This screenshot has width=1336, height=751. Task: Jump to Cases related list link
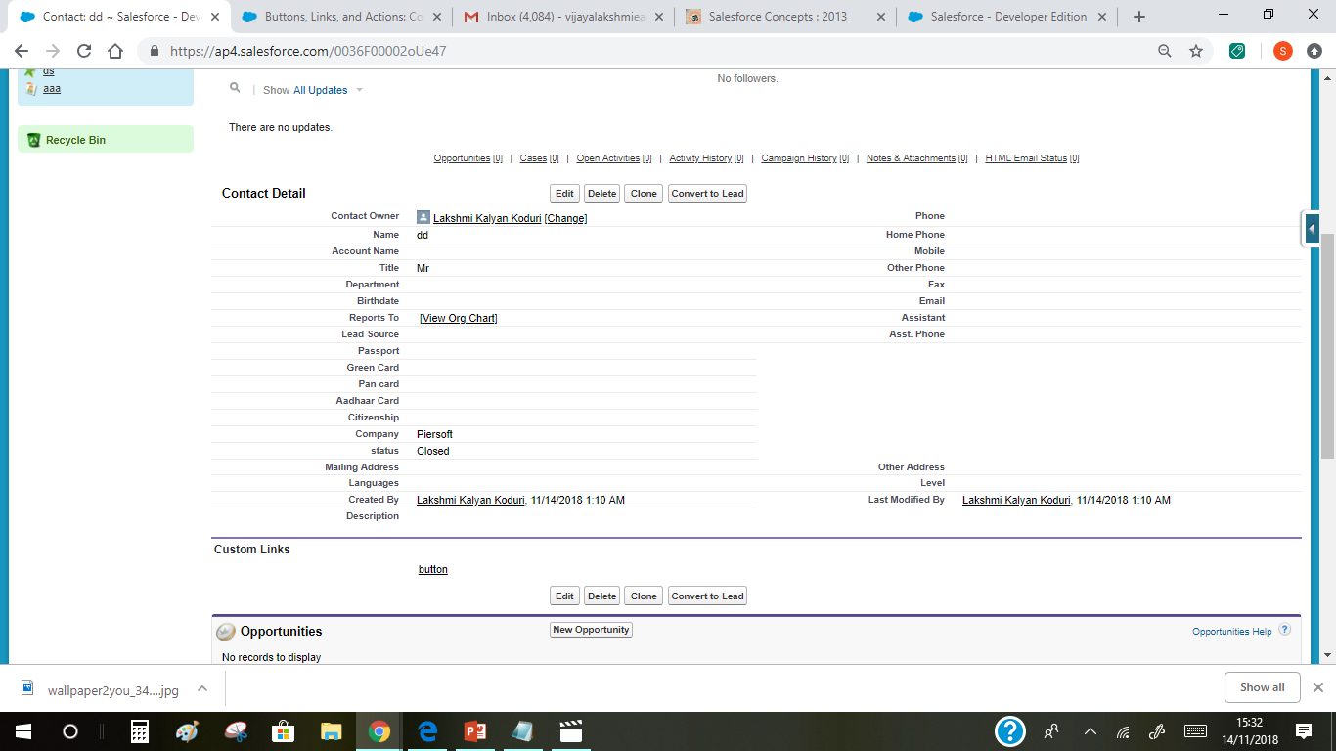(533, 158)
